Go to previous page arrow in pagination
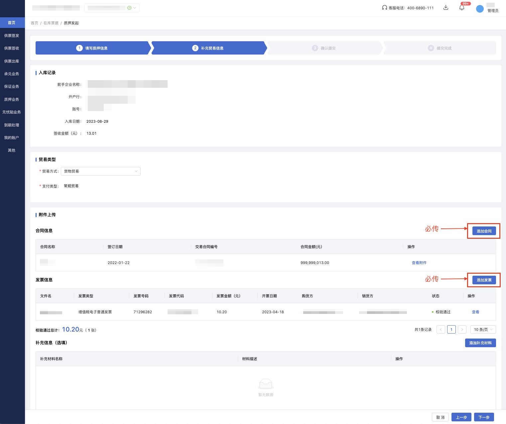Screen dimensions: 506x424 tap(441, 330)
